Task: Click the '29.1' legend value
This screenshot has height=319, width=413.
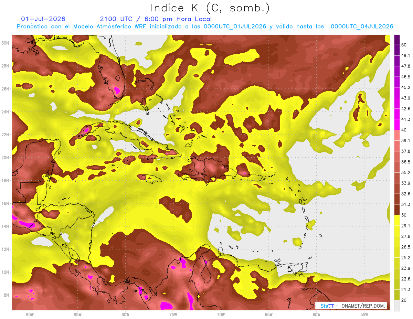Action: click(x=405, y=226)
